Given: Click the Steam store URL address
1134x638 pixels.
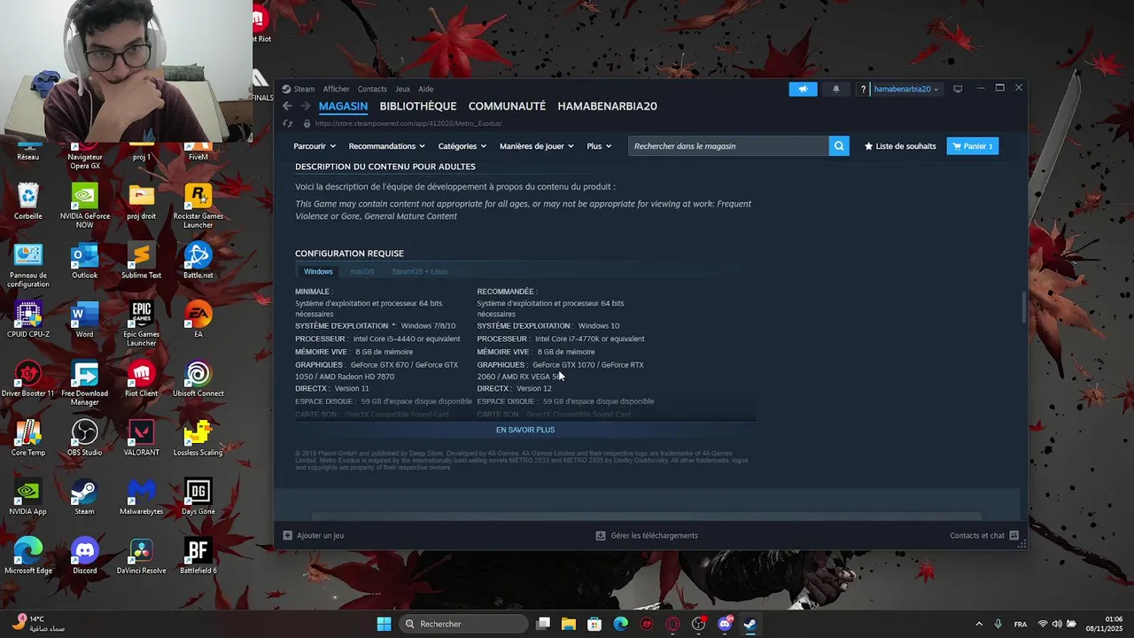Looking at the screenshot, I should 408,124.
